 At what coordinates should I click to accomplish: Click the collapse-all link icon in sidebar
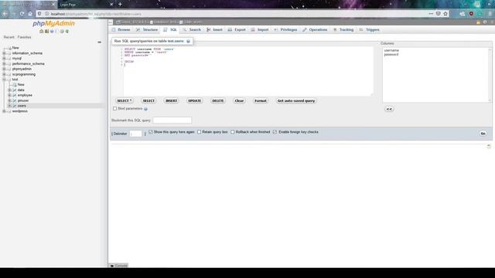click(100, 42)
